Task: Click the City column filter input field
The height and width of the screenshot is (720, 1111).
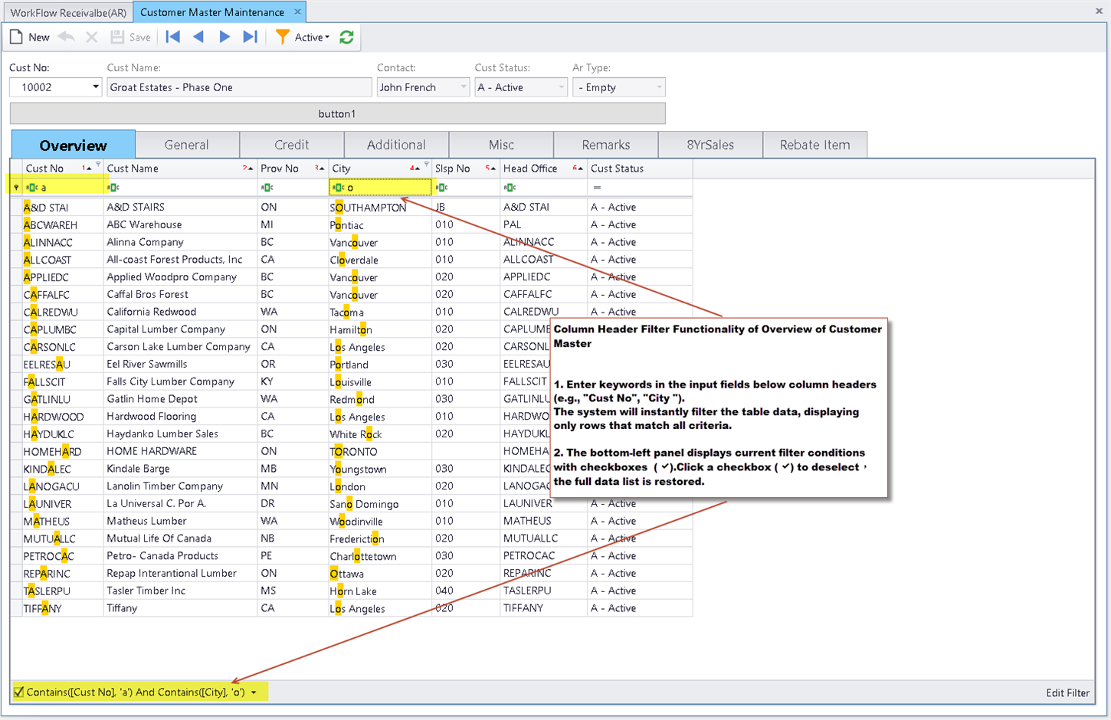Action: pos(387,188)
